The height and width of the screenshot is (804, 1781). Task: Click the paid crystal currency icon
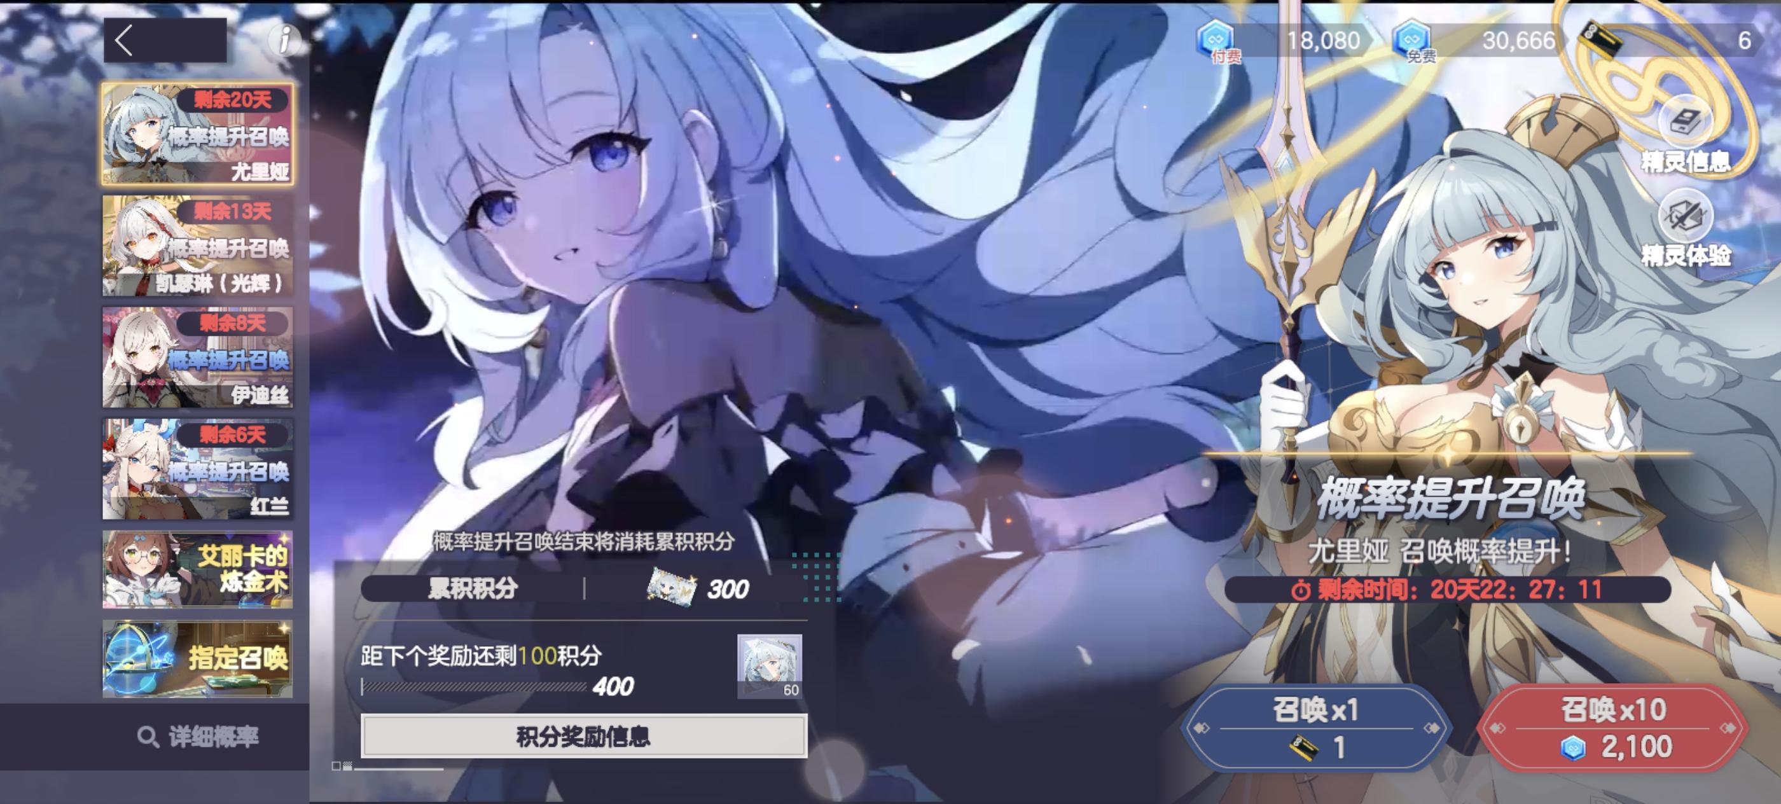pos(1215,38)
